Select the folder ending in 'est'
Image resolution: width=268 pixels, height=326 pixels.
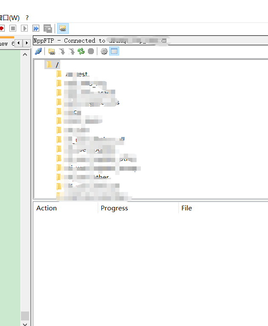tap(72, 74)
